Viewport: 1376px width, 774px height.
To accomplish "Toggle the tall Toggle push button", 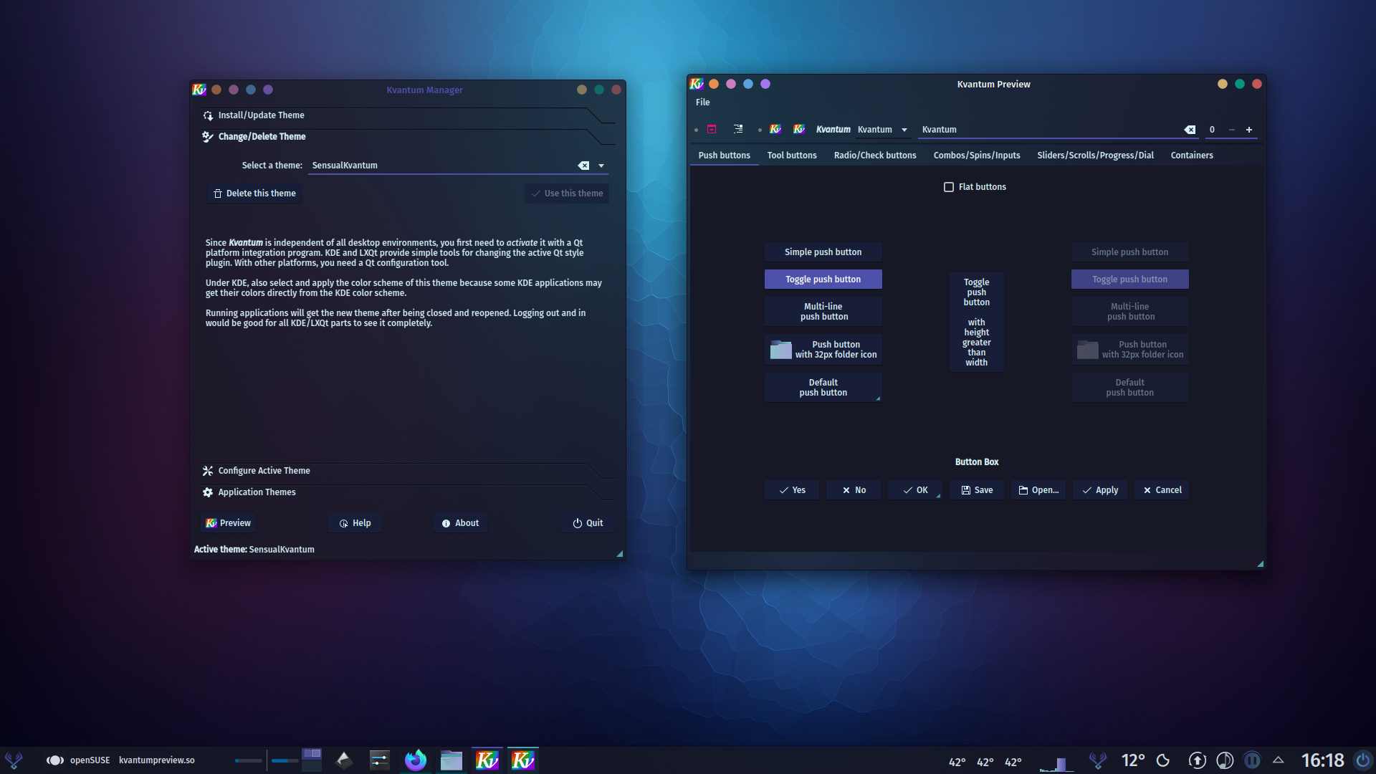I will (976, 322).
